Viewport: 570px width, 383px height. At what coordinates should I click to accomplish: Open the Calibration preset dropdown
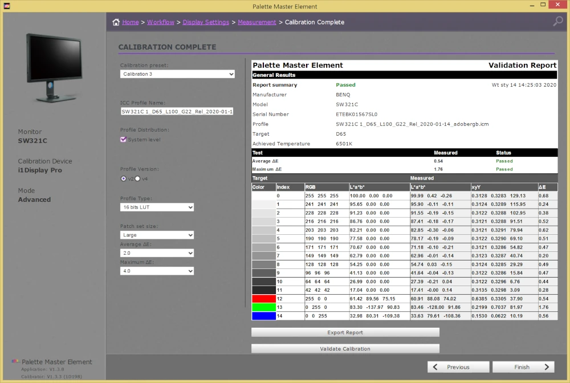[177, 74]
